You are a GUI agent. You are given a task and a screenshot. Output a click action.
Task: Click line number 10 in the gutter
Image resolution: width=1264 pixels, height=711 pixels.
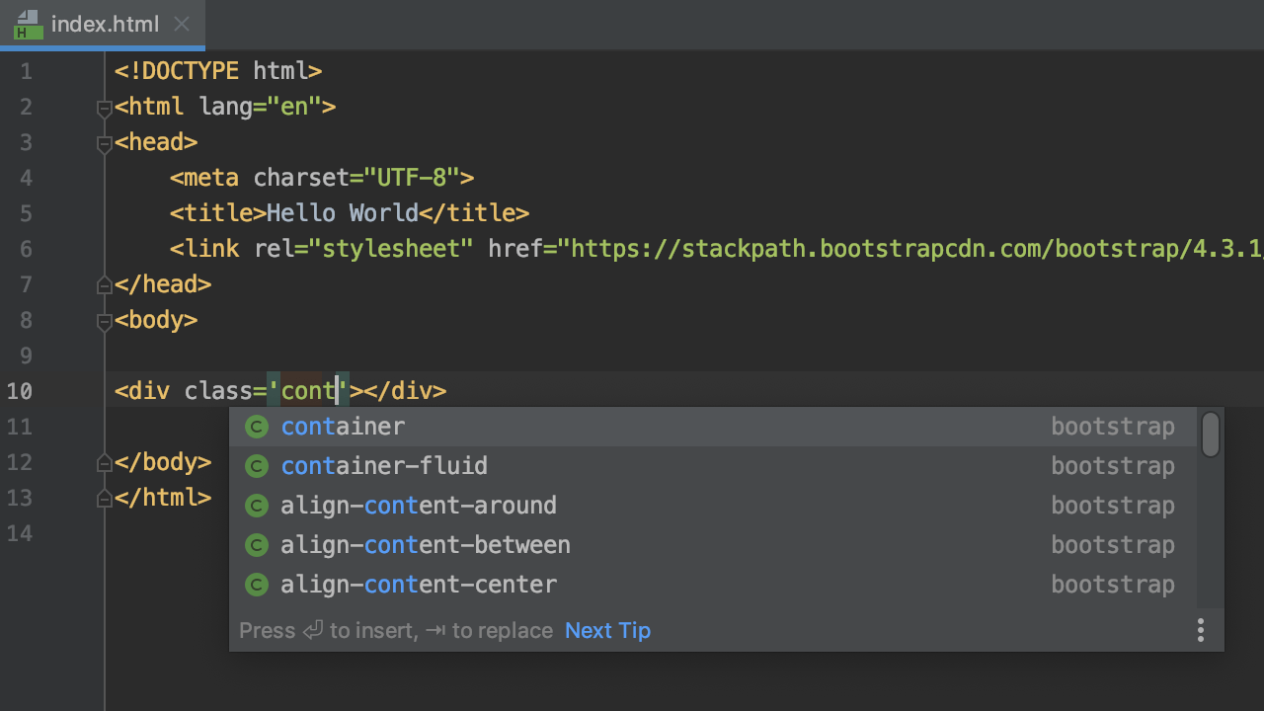[19, 391]
